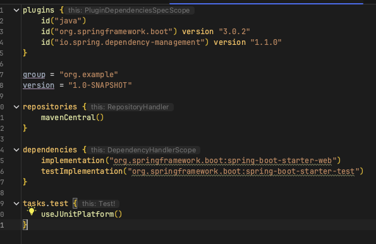Click the closing brace of dependencies block

pyautogui.click(x=25, y=182)
